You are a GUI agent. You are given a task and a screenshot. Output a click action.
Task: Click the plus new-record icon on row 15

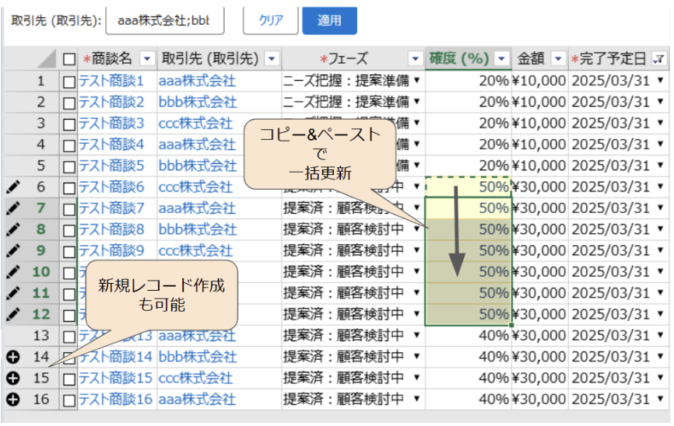(12, 378)
